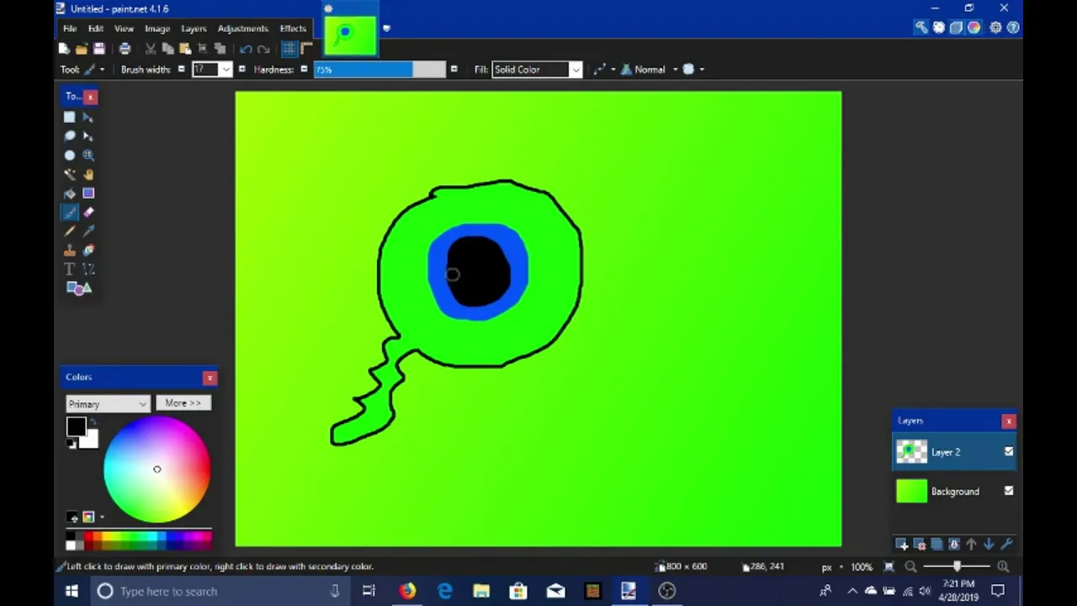1077x606 pixels.
Task: Toggle the History window utility icon
Action: [939, 28]
